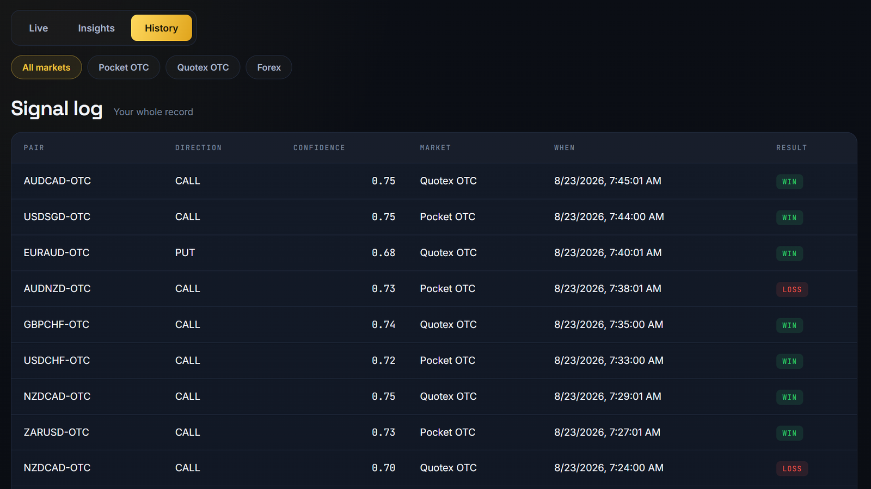Click the 7:44:00 AM timestamp

(609, 216)
